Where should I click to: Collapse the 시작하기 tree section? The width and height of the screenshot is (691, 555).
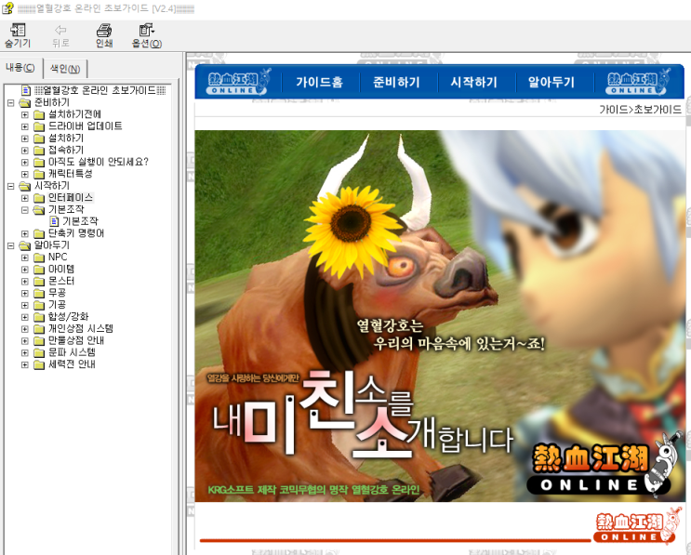coord(10,186)
